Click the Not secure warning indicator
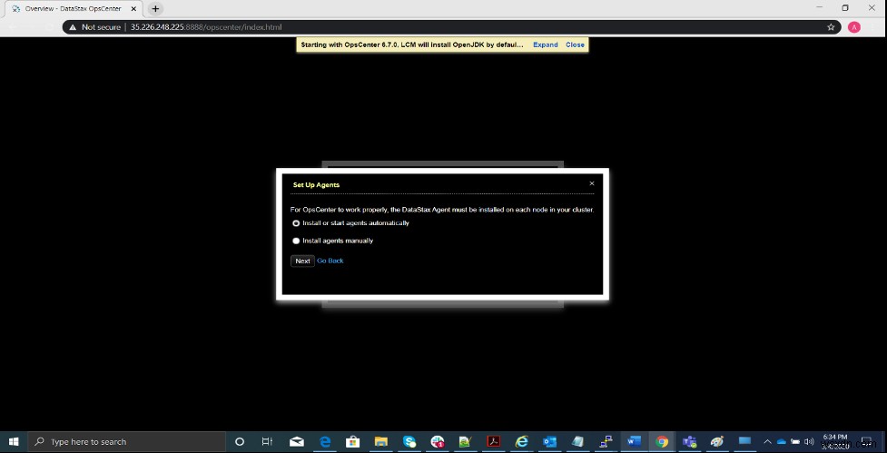 (95, 27)
